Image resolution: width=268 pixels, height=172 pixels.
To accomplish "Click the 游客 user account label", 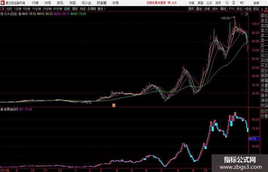I will [x=256, y=3].
